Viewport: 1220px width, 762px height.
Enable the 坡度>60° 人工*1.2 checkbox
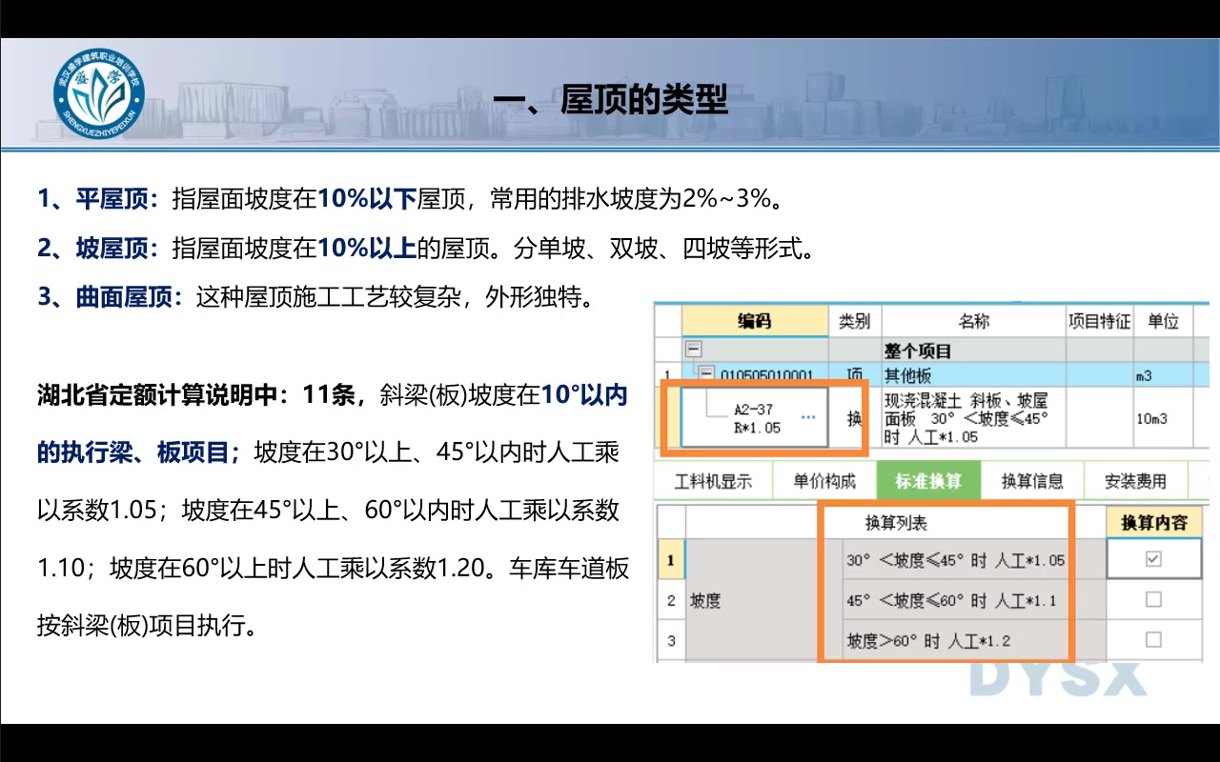[x=1153, y=640]
